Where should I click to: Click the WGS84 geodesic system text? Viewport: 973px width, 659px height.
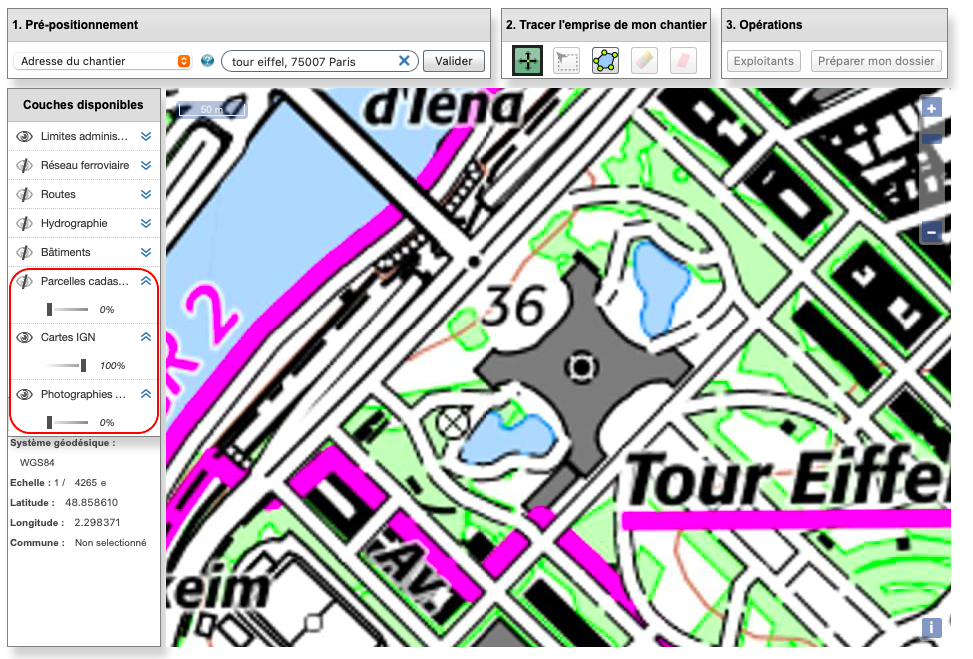(37, 462)
